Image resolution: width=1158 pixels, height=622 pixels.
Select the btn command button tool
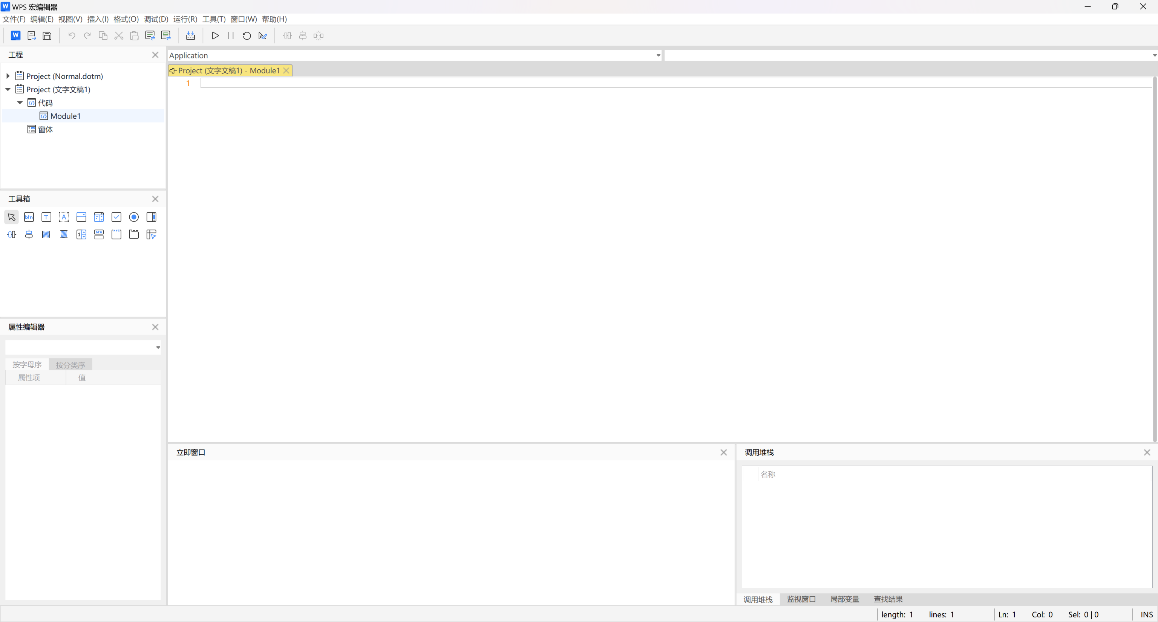coord(29,217)
